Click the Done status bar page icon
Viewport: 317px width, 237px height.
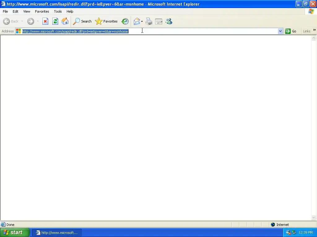pyautogui.click(x=3, y=225)
